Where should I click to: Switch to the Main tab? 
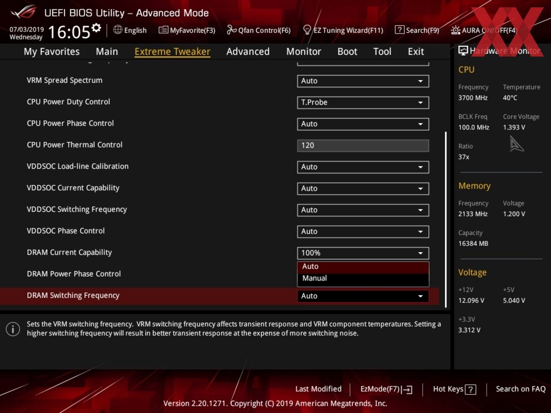(x=107, y=51)
